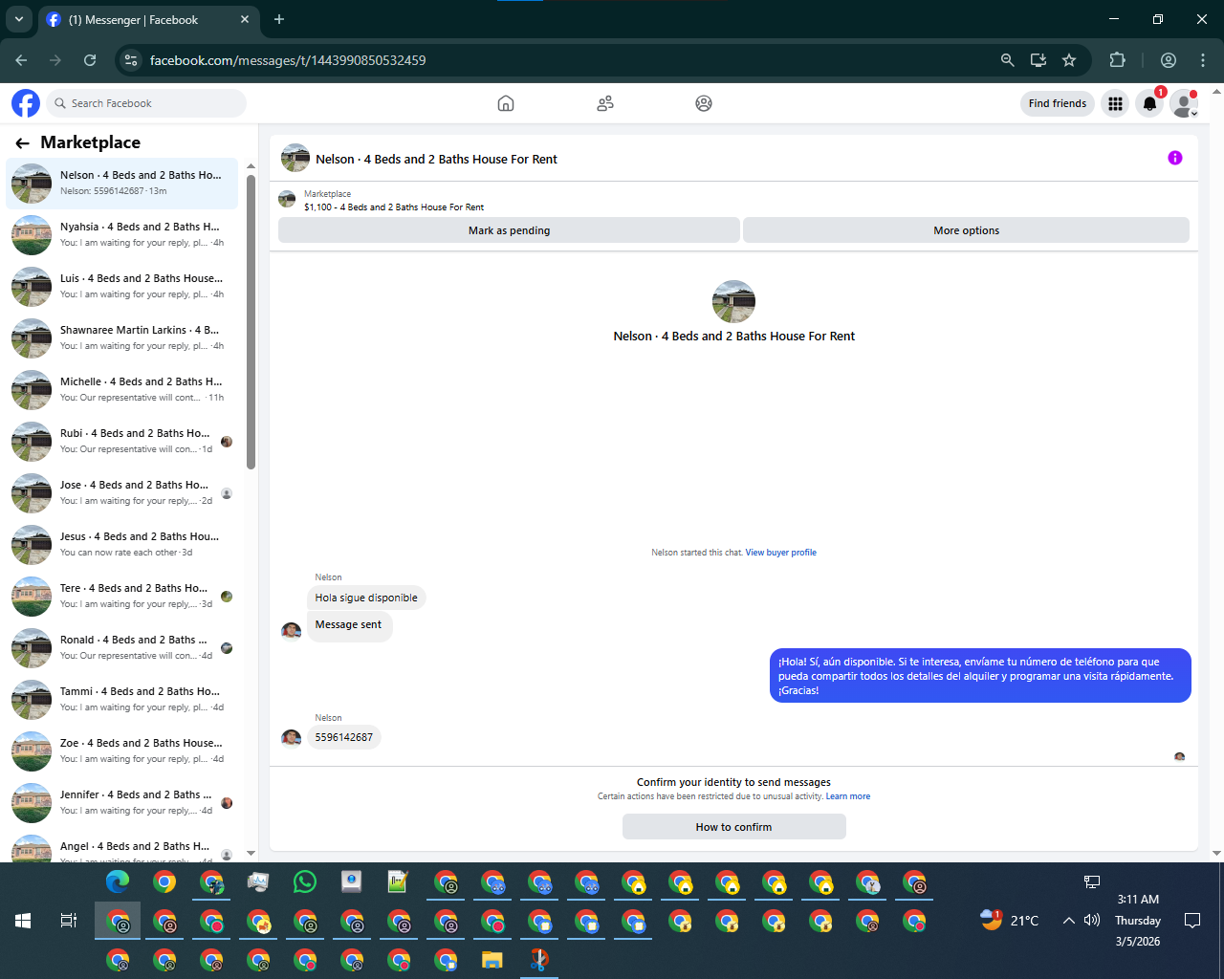
Task: Open the Tammi conversation
Action: (122, 699)
